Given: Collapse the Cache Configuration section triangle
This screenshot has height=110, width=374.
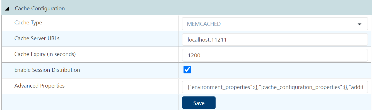Looking at the screenshot, I should click(x=7, y=9).
